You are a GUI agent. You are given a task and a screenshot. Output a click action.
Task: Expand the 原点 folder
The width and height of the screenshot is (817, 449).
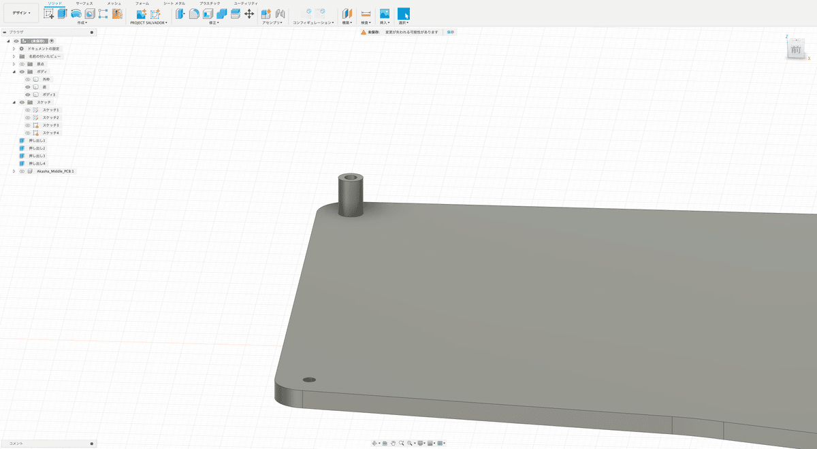pyautogui.click(x=14, y=64)
